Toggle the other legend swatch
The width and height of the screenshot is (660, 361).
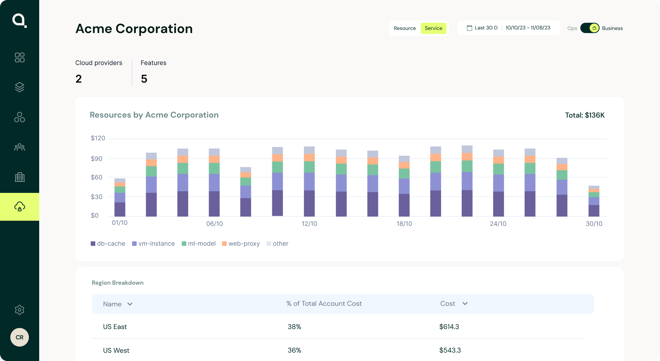coord(269,244)
